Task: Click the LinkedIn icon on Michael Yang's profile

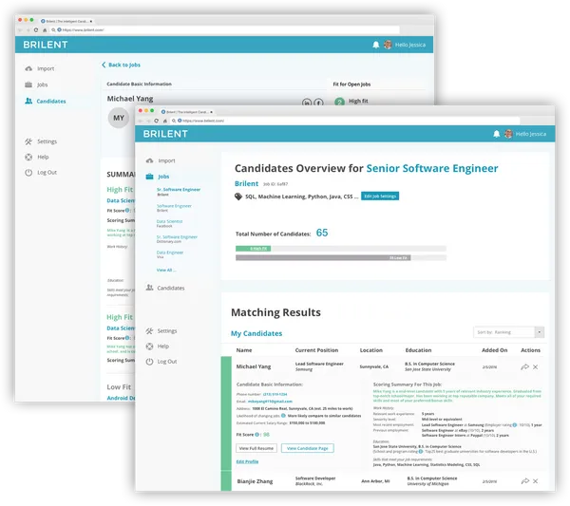Action: tap(307, 103)
